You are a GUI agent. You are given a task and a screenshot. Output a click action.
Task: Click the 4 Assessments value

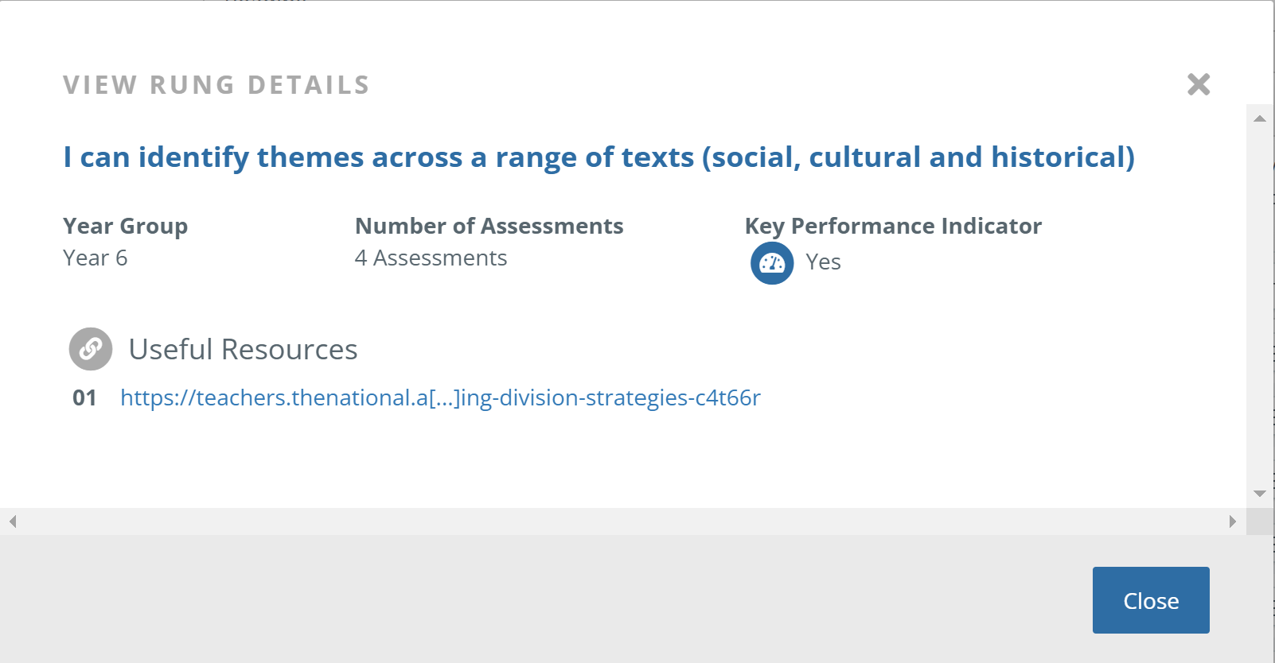tap(431, 258)
